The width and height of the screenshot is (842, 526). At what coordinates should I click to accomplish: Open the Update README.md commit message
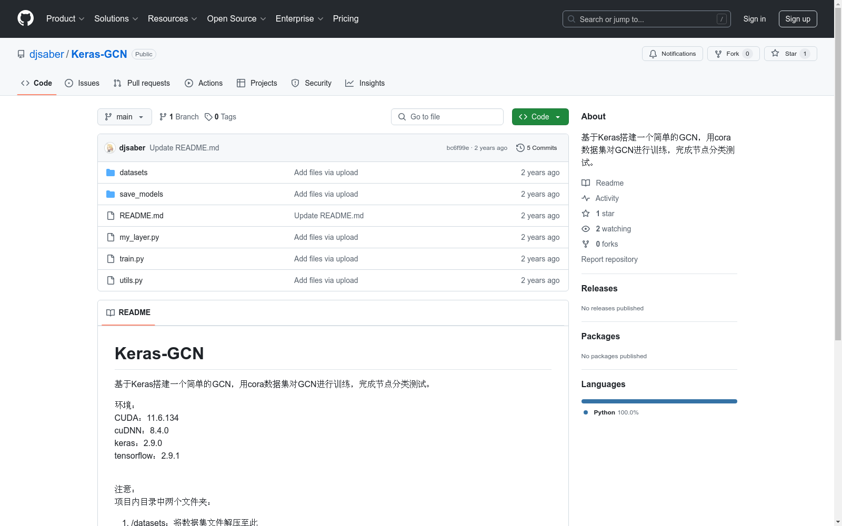point(184,148)
